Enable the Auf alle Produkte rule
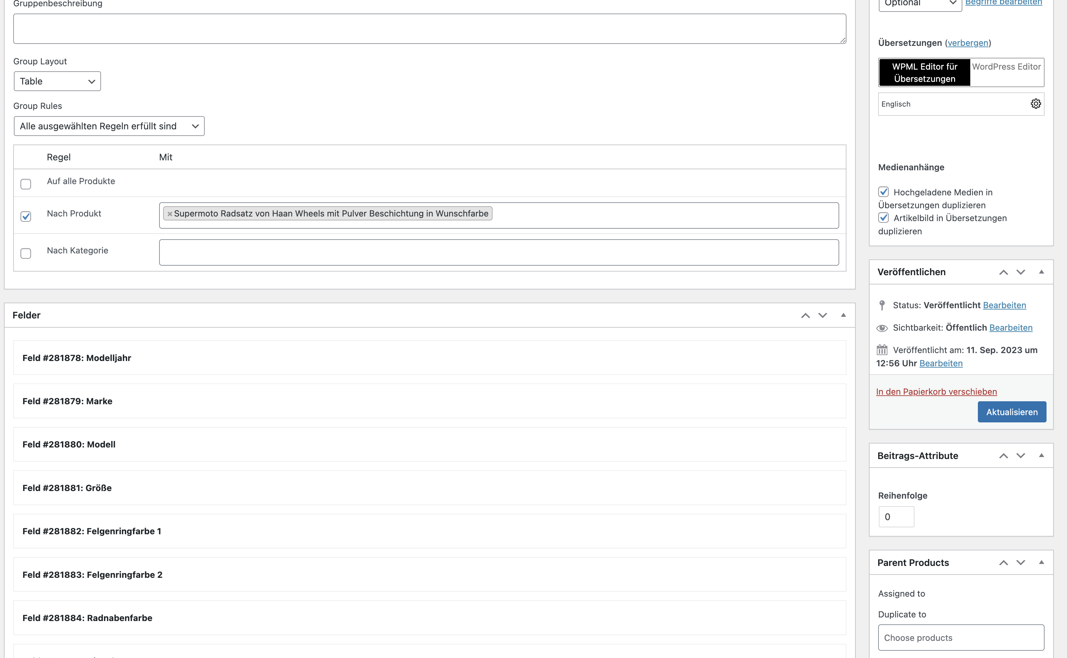Screen dimensions: 1067x658 [x=26, y=184]
